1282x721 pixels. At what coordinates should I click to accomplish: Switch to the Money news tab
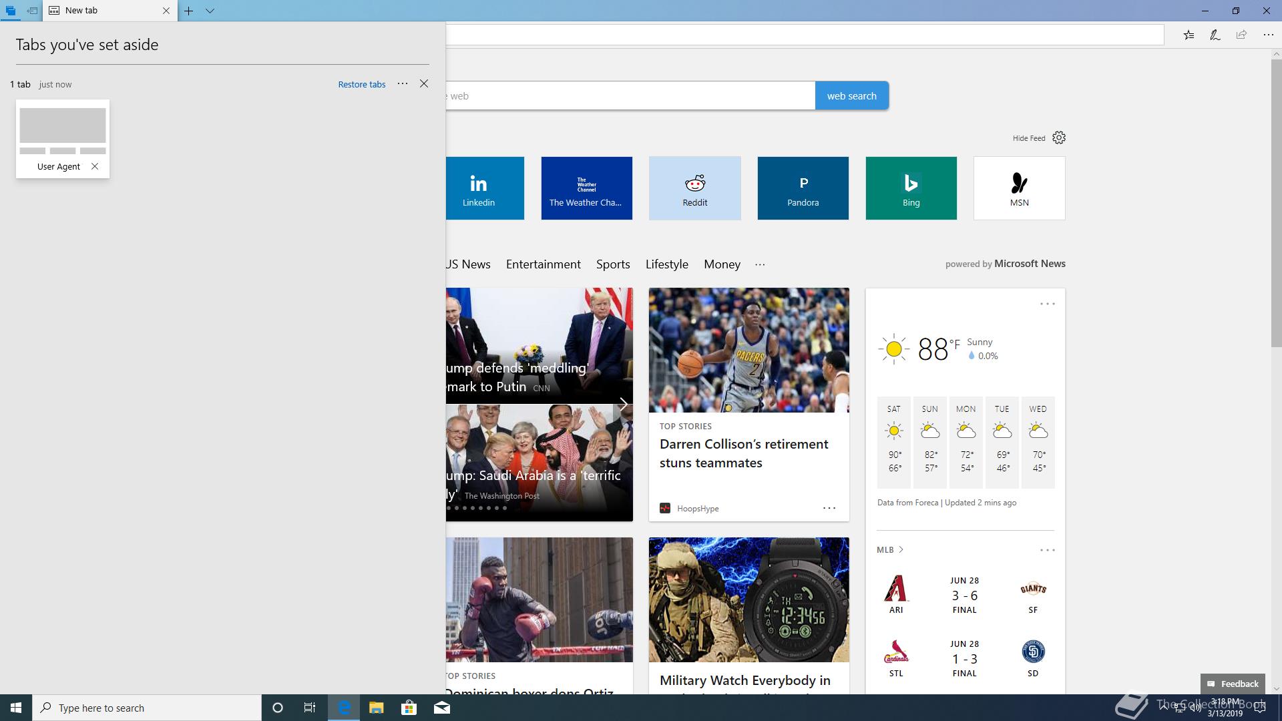722,264
